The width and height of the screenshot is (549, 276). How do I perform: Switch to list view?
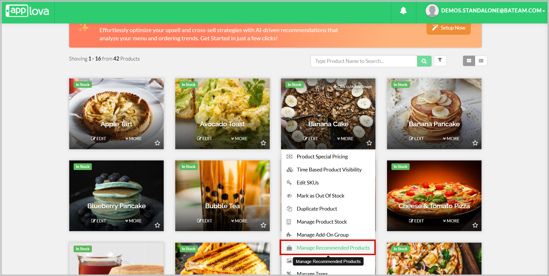pyautogui.click(x=481, y=61)
